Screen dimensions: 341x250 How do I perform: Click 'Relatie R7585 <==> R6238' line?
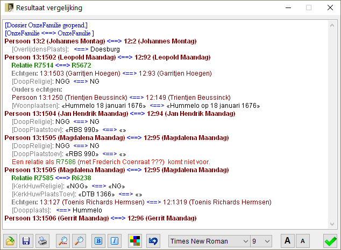click(x=51, y=178)
